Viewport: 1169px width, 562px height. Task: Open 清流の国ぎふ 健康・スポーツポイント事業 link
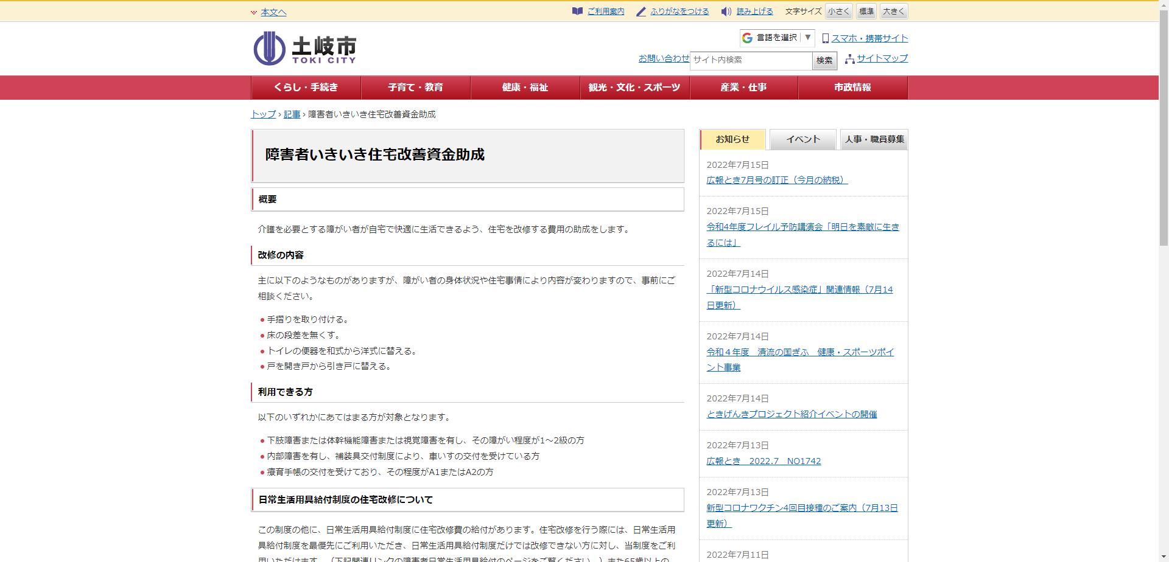point(800,360)
